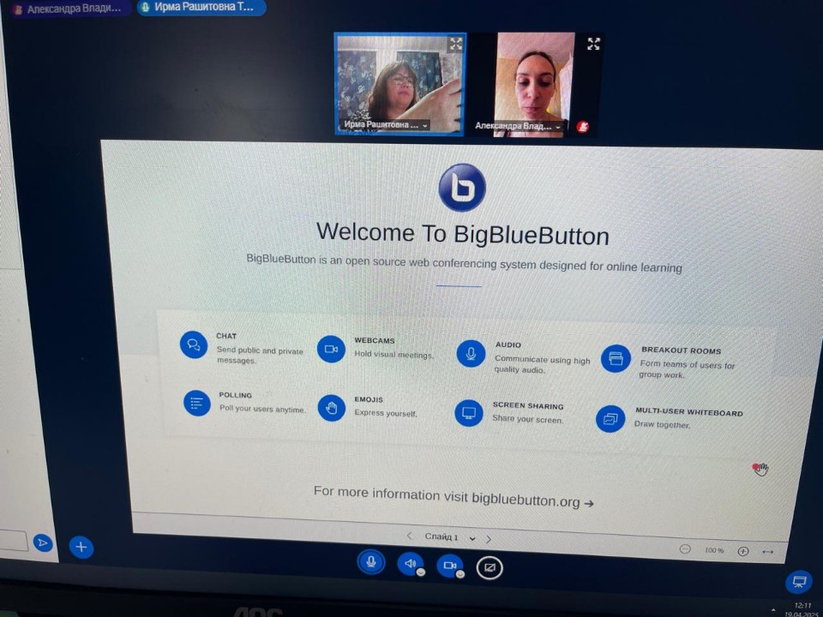This screenshot has height=617, width=823.
Task: Zoom out the presentation with minus button
Action: coord(685,549)
